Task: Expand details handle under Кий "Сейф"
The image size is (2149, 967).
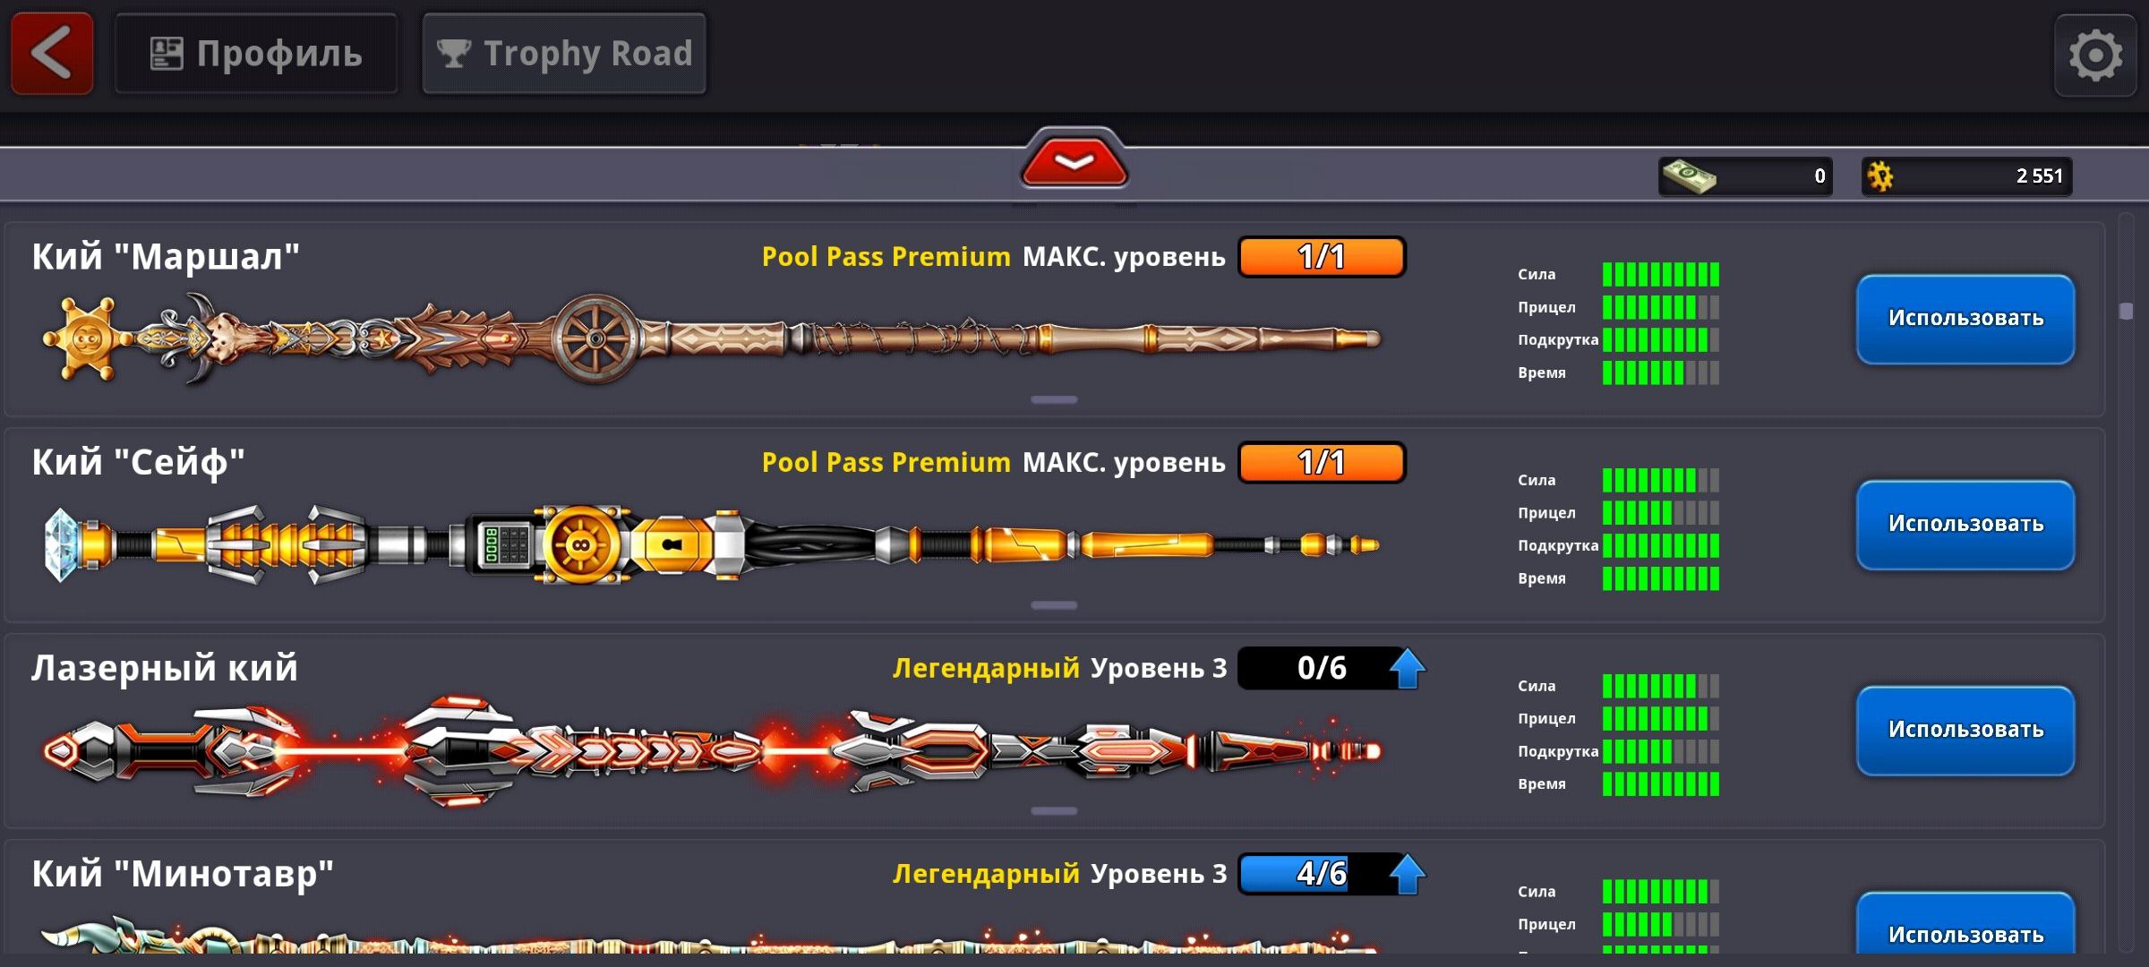Action: (1054, 606)
